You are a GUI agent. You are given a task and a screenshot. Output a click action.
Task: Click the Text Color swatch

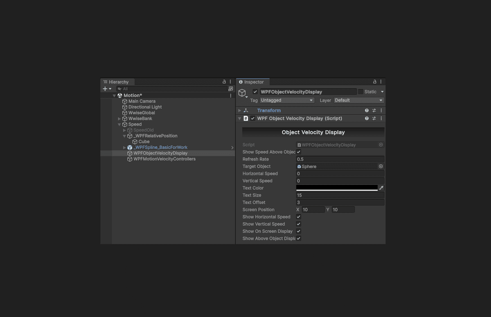pyautogui.click(x=336, y=188)
